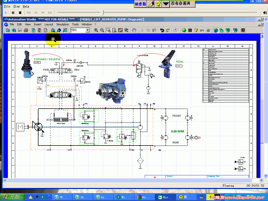This screenshot has height=201, width=268.
Task: Open Camtasia Player Help menu
Action: coord(26,6)
